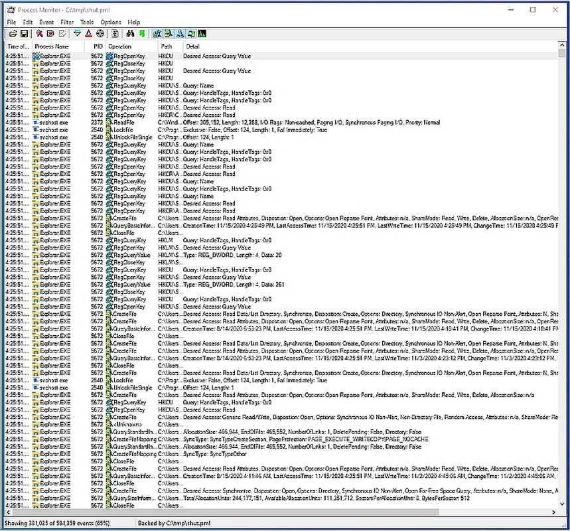Select the CreateFileMapping row with SyncTypeOther
The image size is (570, 531).
pyautogui.click(x=281, y=454)
